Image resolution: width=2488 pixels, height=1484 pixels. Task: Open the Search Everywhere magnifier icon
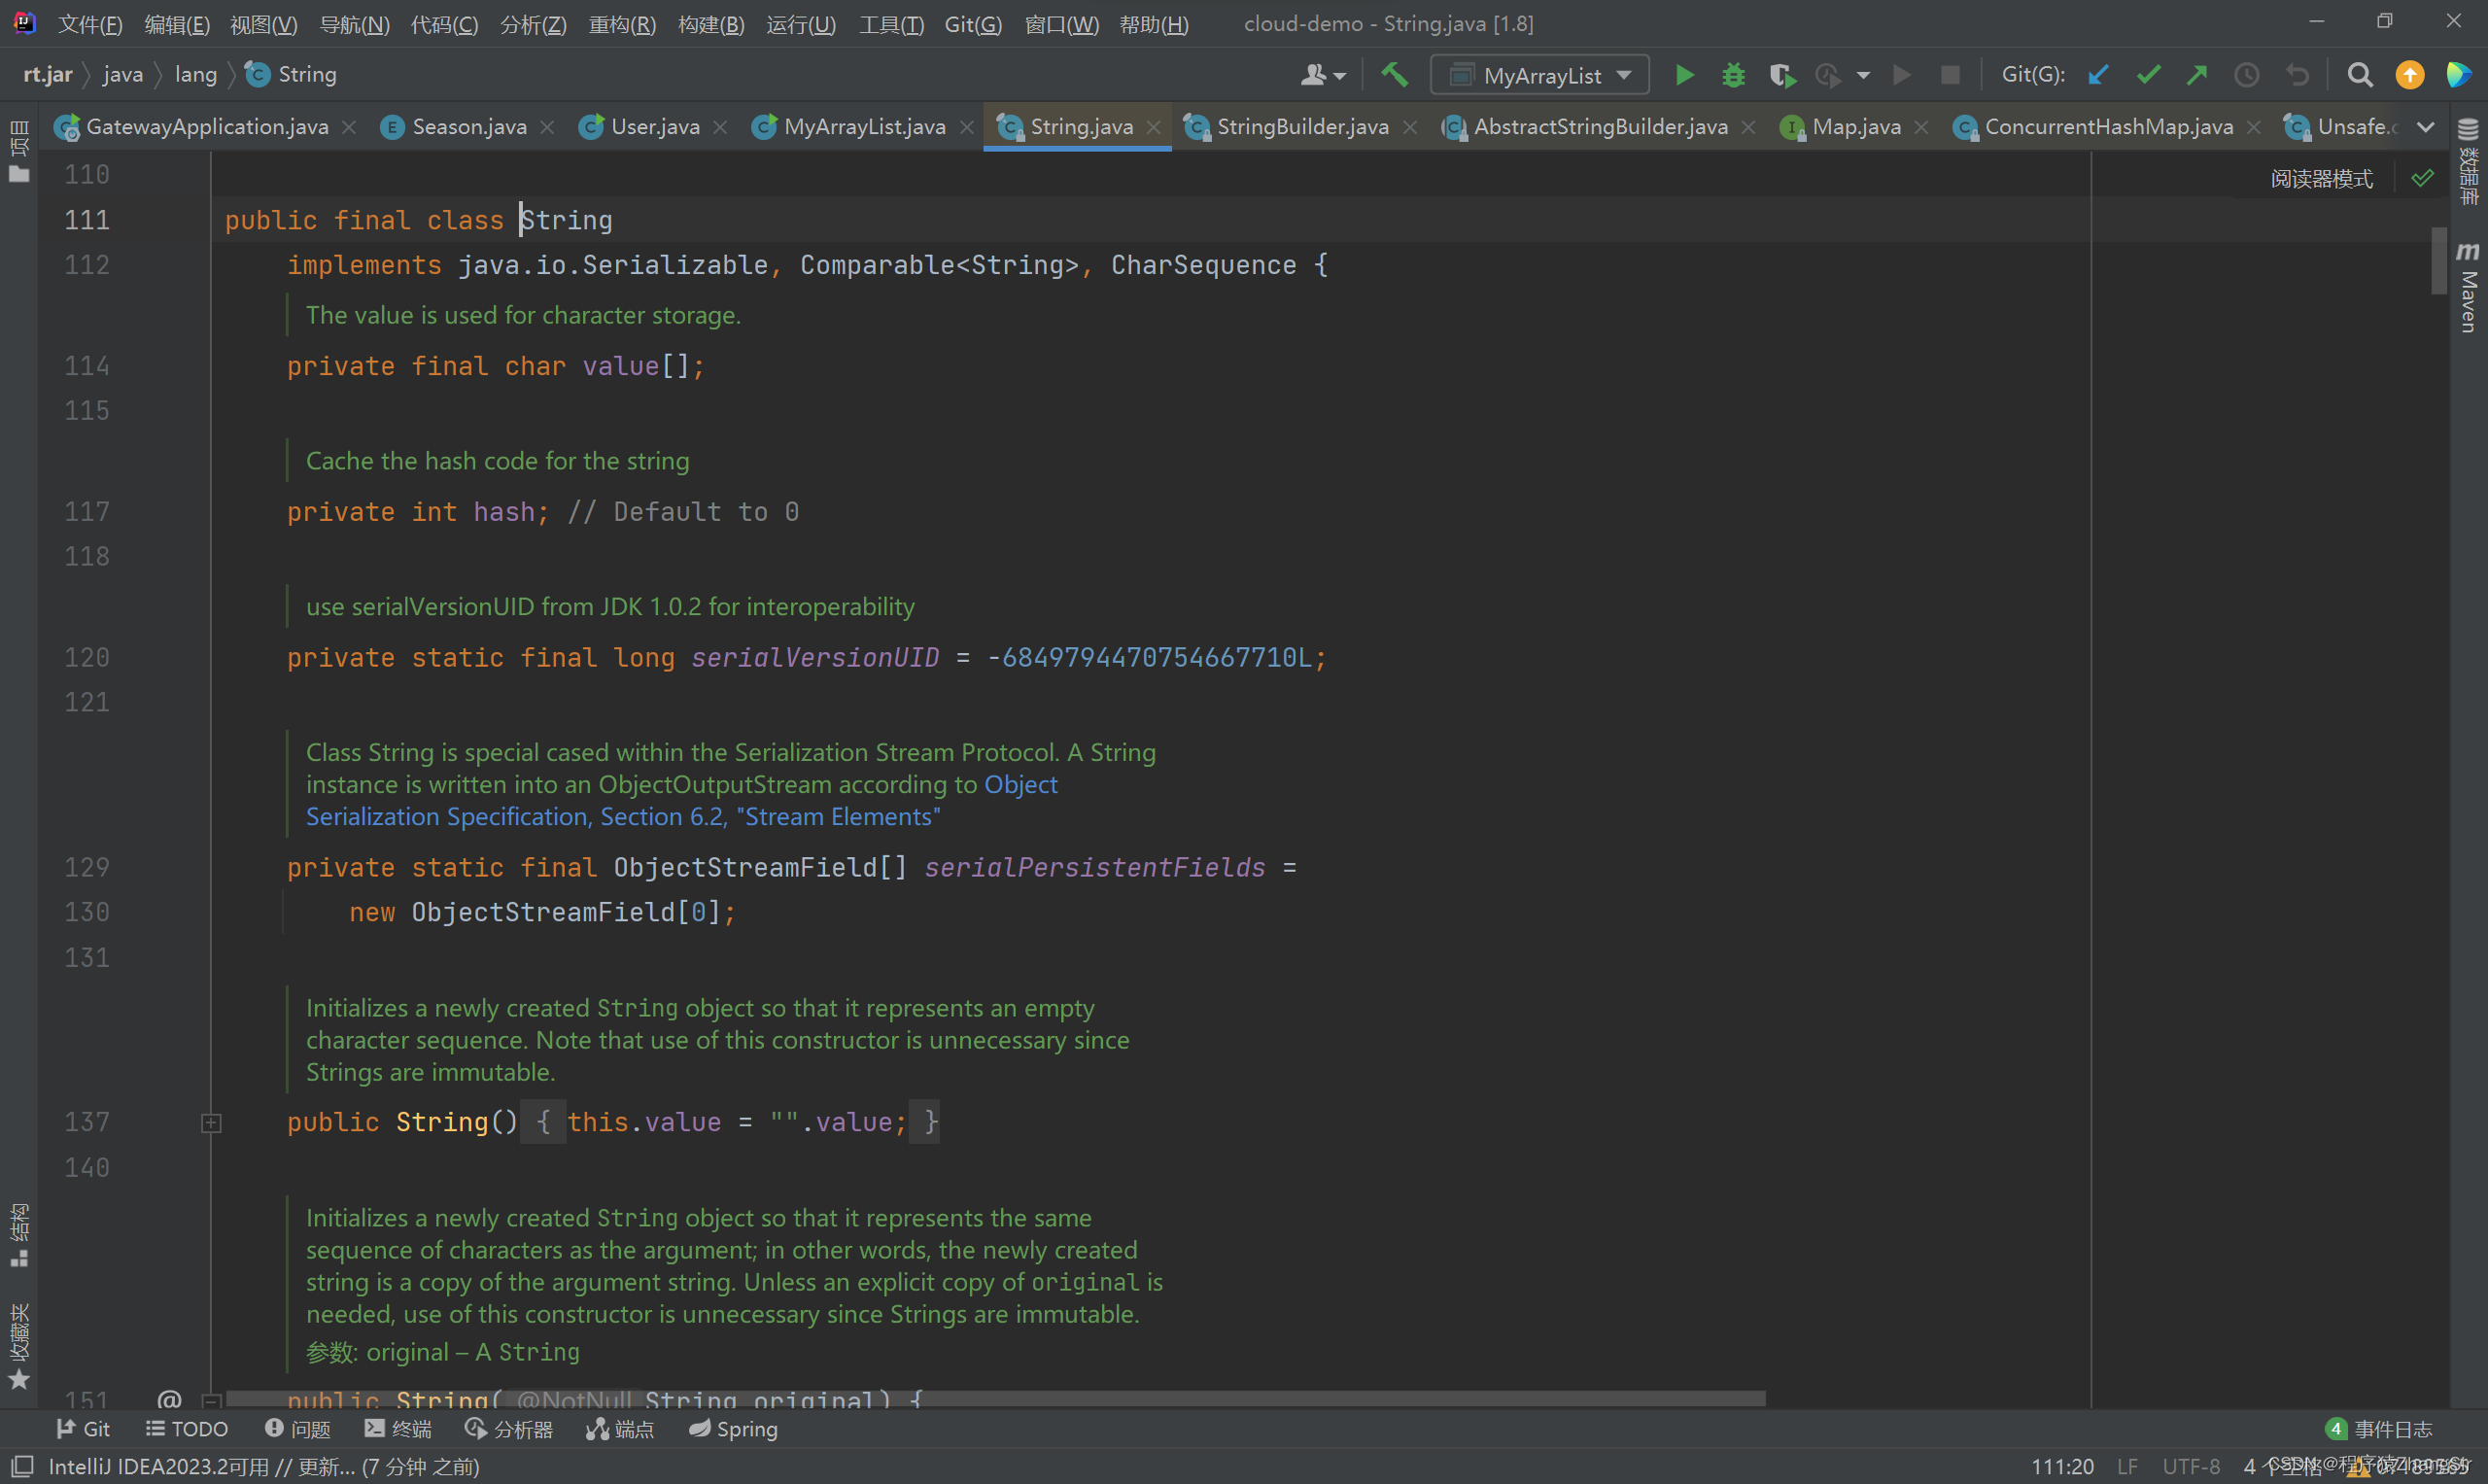tap(2360, 75)
